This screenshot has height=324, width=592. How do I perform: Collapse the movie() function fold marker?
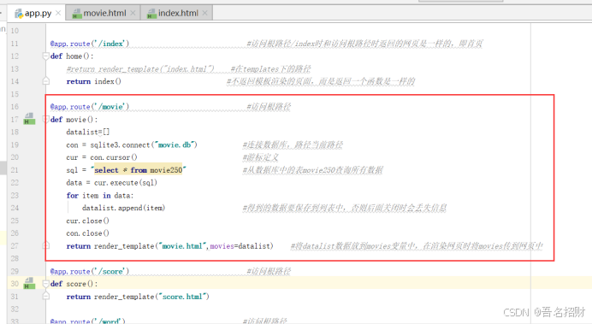45,120
